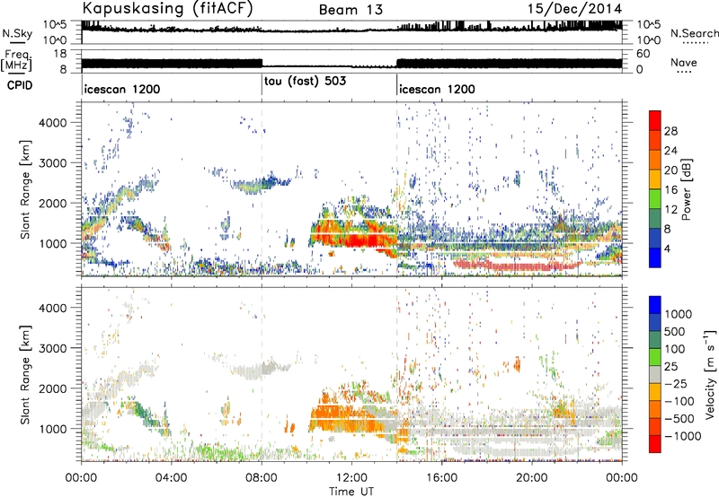The image size is (719, 497).
Task: Click the date '15/Dec/2014' in the header
Action: point(574,9)
